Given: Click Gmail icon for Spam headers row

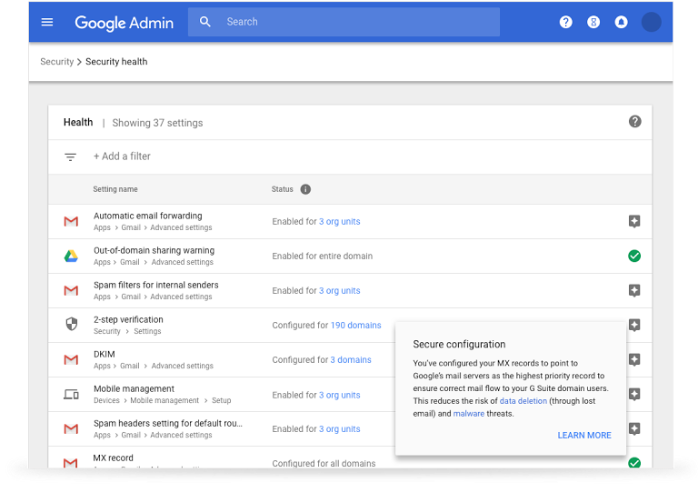Looking at the screenshot, I should [71, 428].
